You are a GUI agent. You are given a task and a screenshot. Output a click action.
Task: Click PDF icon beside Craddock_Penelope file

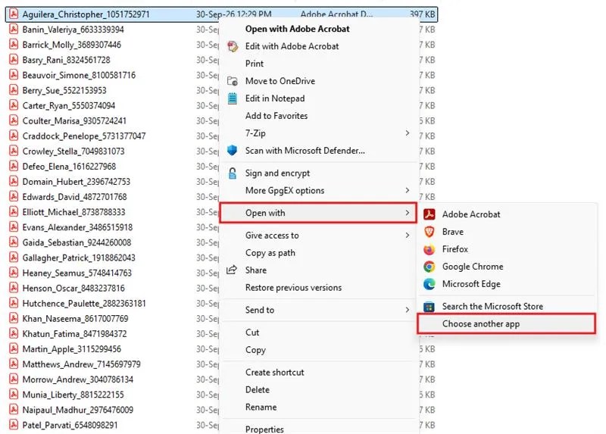(14, 136)
